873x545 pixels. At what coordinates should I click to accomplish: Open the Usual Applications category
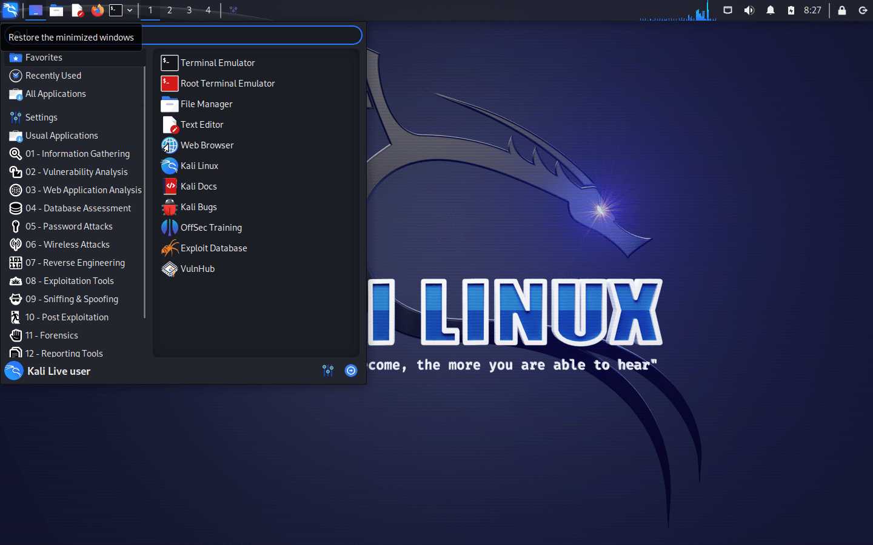click(x=75, y=136)
